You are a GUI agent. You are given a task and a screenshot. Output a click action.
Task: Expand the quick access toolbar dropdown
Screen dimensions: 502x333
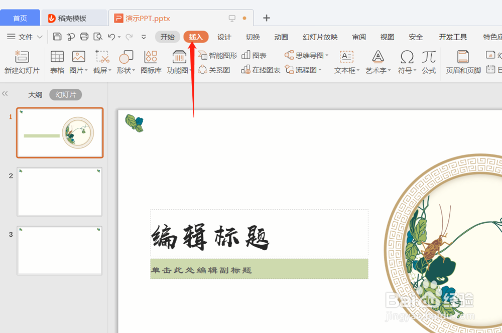144,37
